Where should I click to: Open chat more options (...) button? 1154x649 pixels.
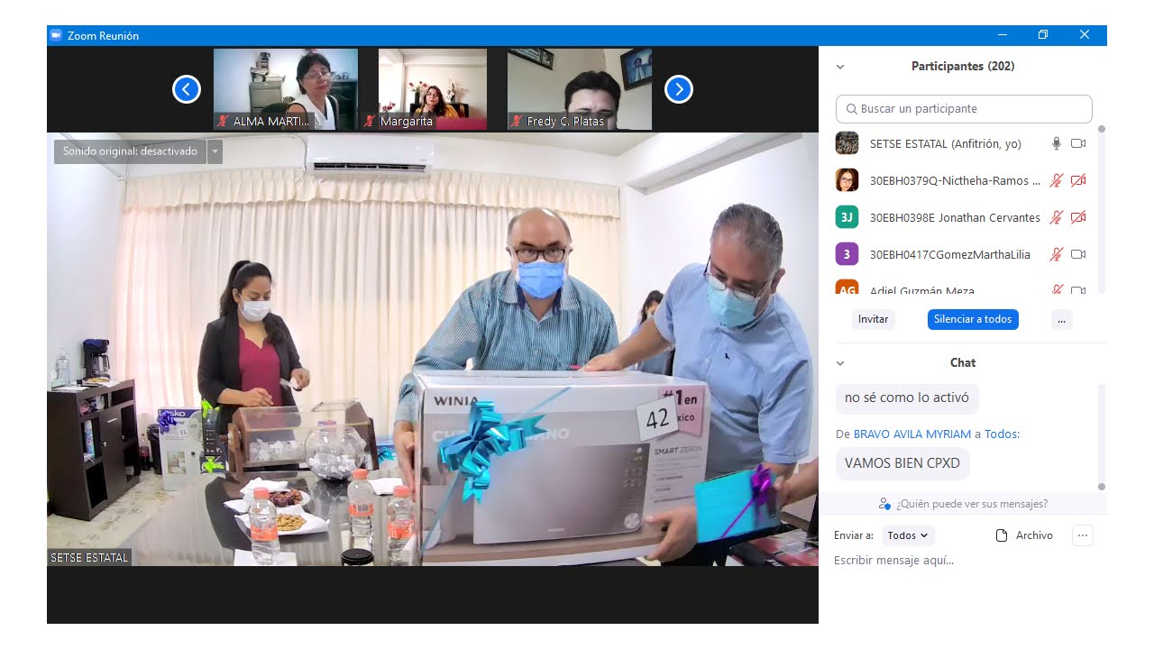tap(1083, 535)
